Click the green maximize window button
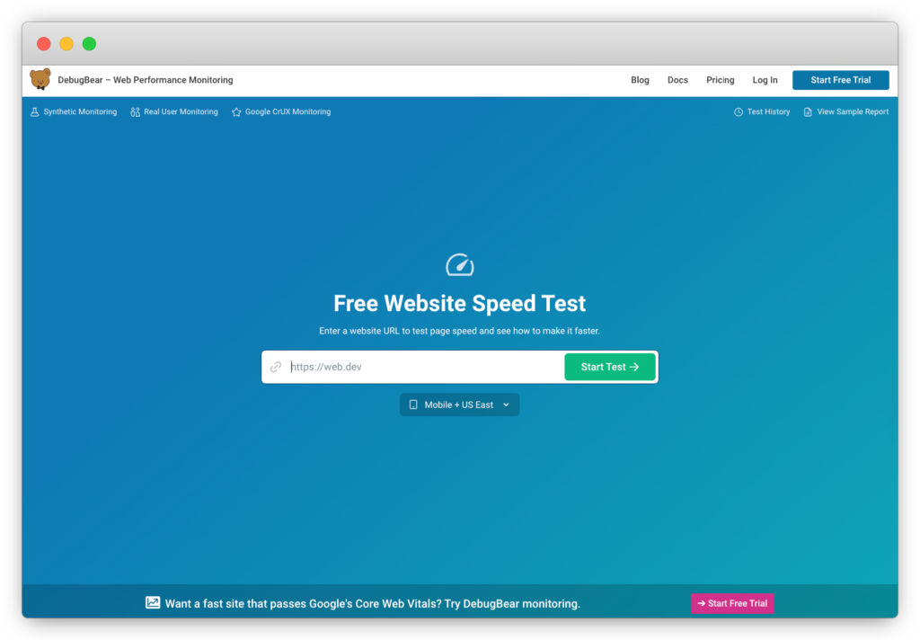This screenshot has height=640, width=920. [89, 43]
